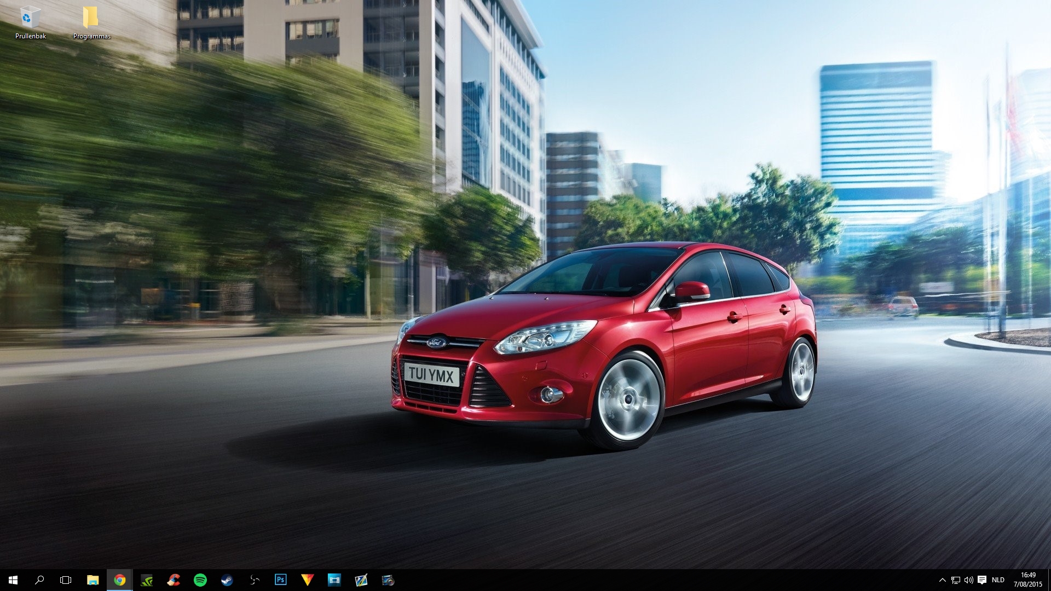
Task: Open Spotify from the taskbar
Action: pyautogui.click(x=200, y=580)
